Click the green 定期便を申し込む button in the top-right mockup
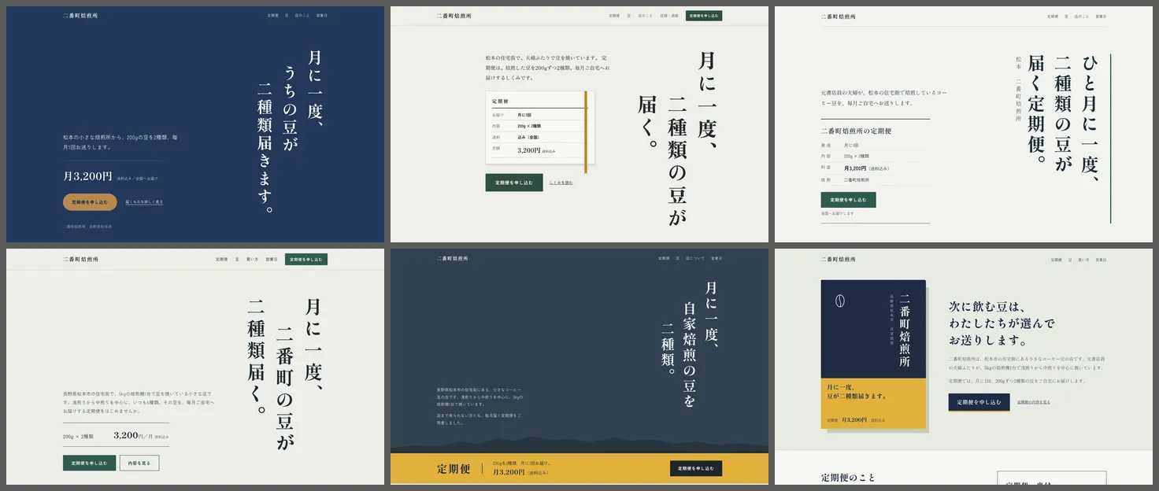This screenshot has width=1159, height=491. 848,200
